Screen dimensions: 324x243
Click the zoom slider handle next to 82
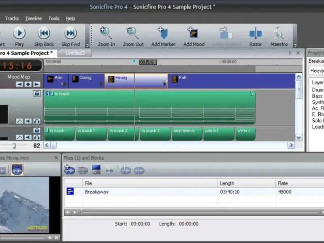tap(14, 146)
